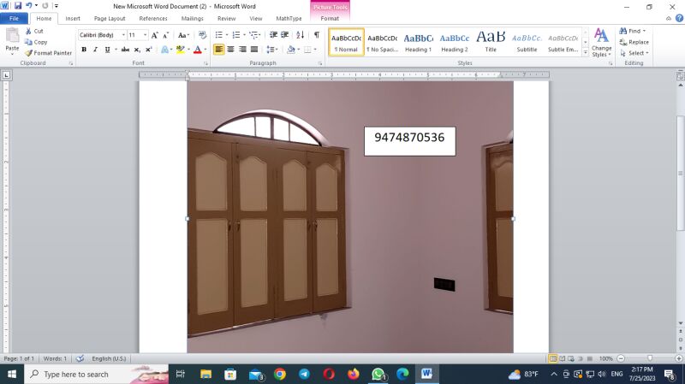Apply the Heading 1 style
685x384 pixels.
click(x=418, y=41)
